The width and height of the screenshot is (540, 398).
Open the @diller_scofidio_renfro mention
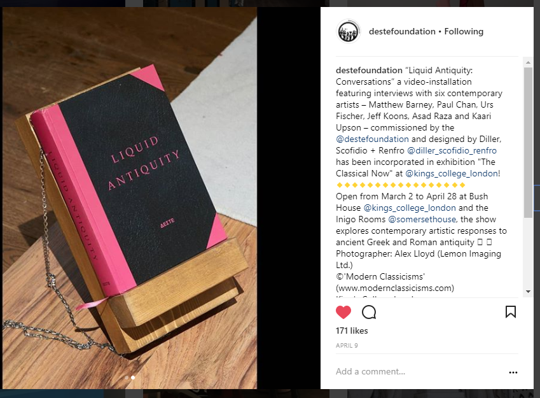click(x=452, y=151)
